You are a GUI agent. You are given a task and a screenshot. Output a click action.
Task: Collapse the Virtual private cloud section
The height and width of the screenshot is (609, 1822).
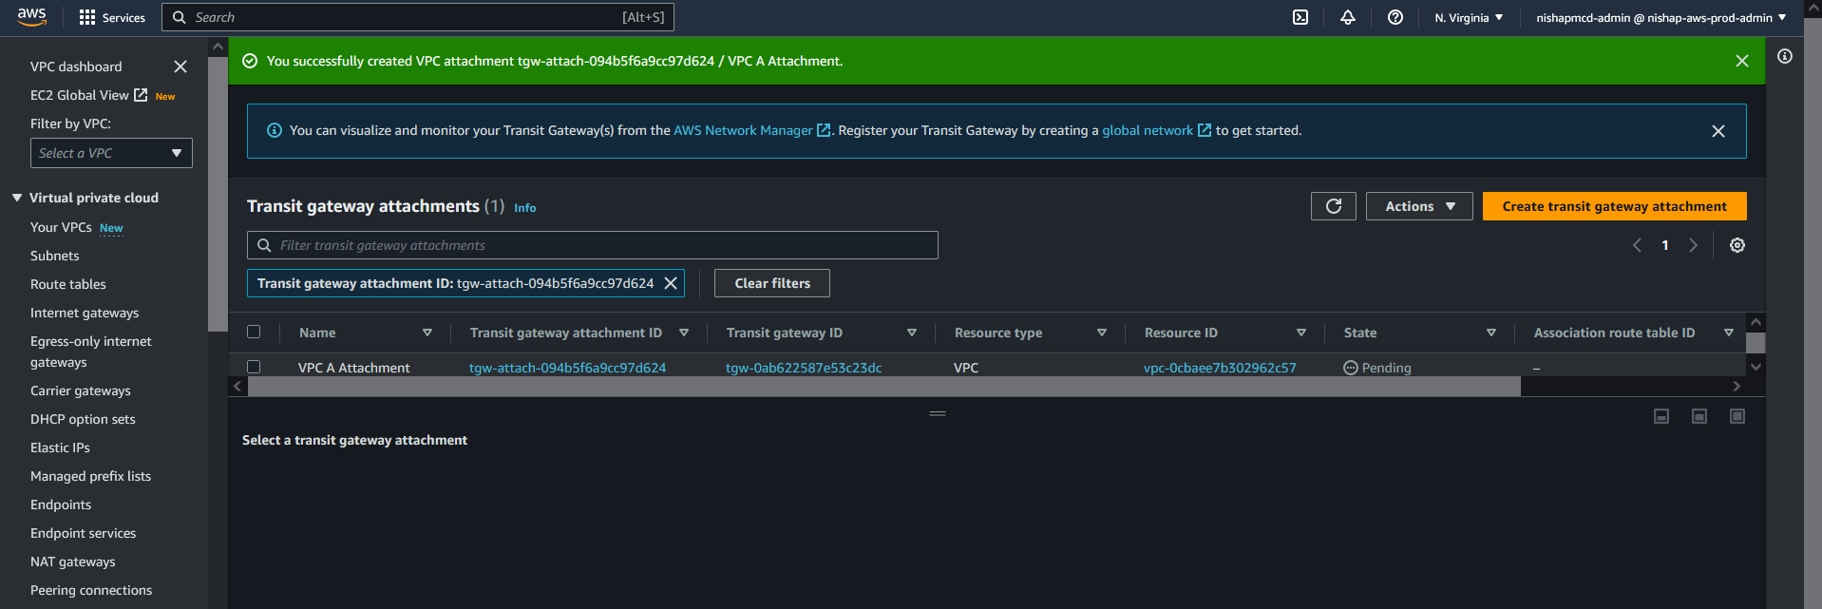click(17, 198)
